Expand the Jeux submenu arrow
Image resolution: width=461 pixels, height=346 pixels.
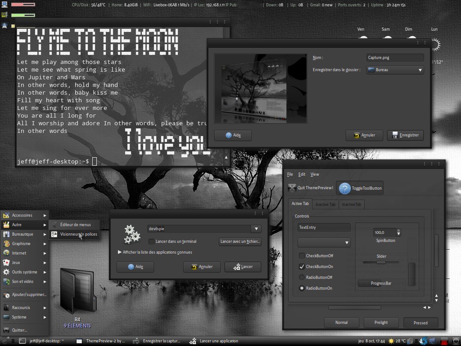pos(45,263)
